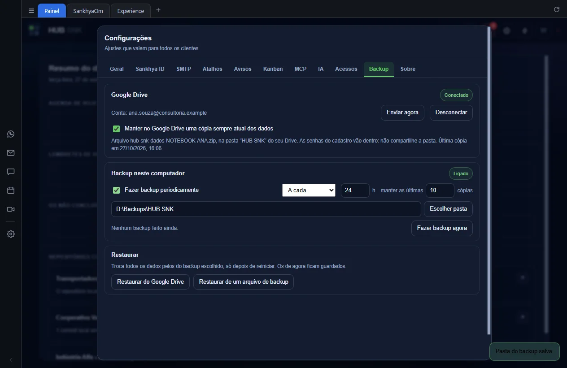This screenshot has width=567, height=368.
Task: Click the Backup neste computador heading
Action: 148,173
